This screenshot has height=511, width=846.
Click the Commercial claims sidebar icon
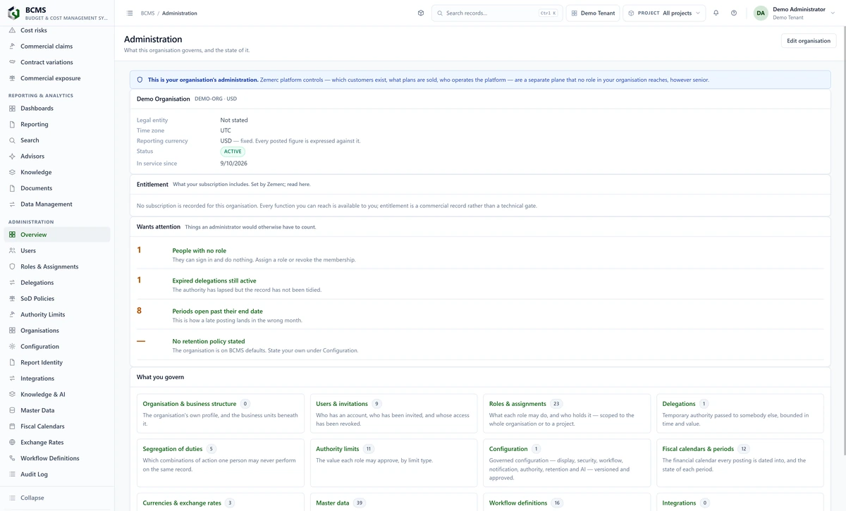tap(13, 47)
